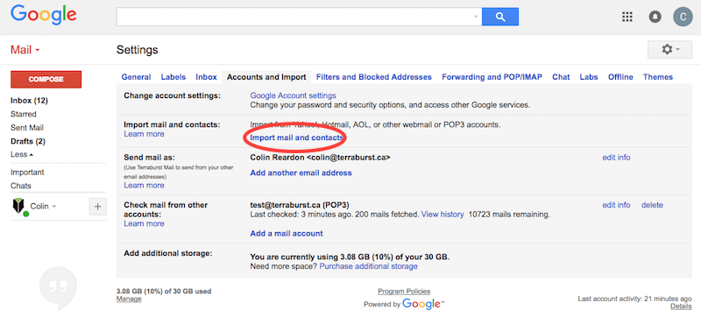Screen dimensions: 701x324
Task: Switch to the General tab
Action: click(136, 77)
